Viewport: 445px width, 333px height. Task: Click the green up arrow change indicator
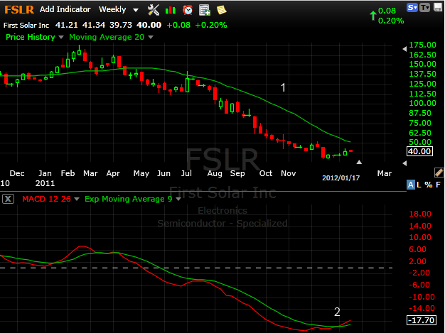point(373,16)
